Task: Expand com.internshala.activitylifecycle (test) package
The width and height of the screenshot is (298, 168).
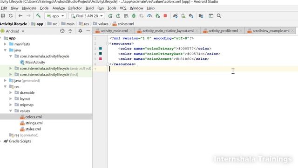Action: (11, 74)
